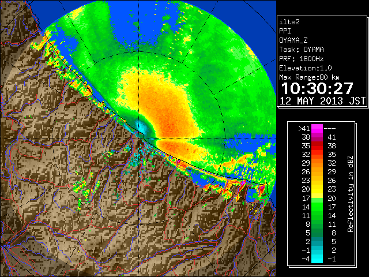Image resolution: width=369 pixels, height=277 pixels.
Task: Click the '---' legend label
Action: pyautogui.click(x=330, y=128)
